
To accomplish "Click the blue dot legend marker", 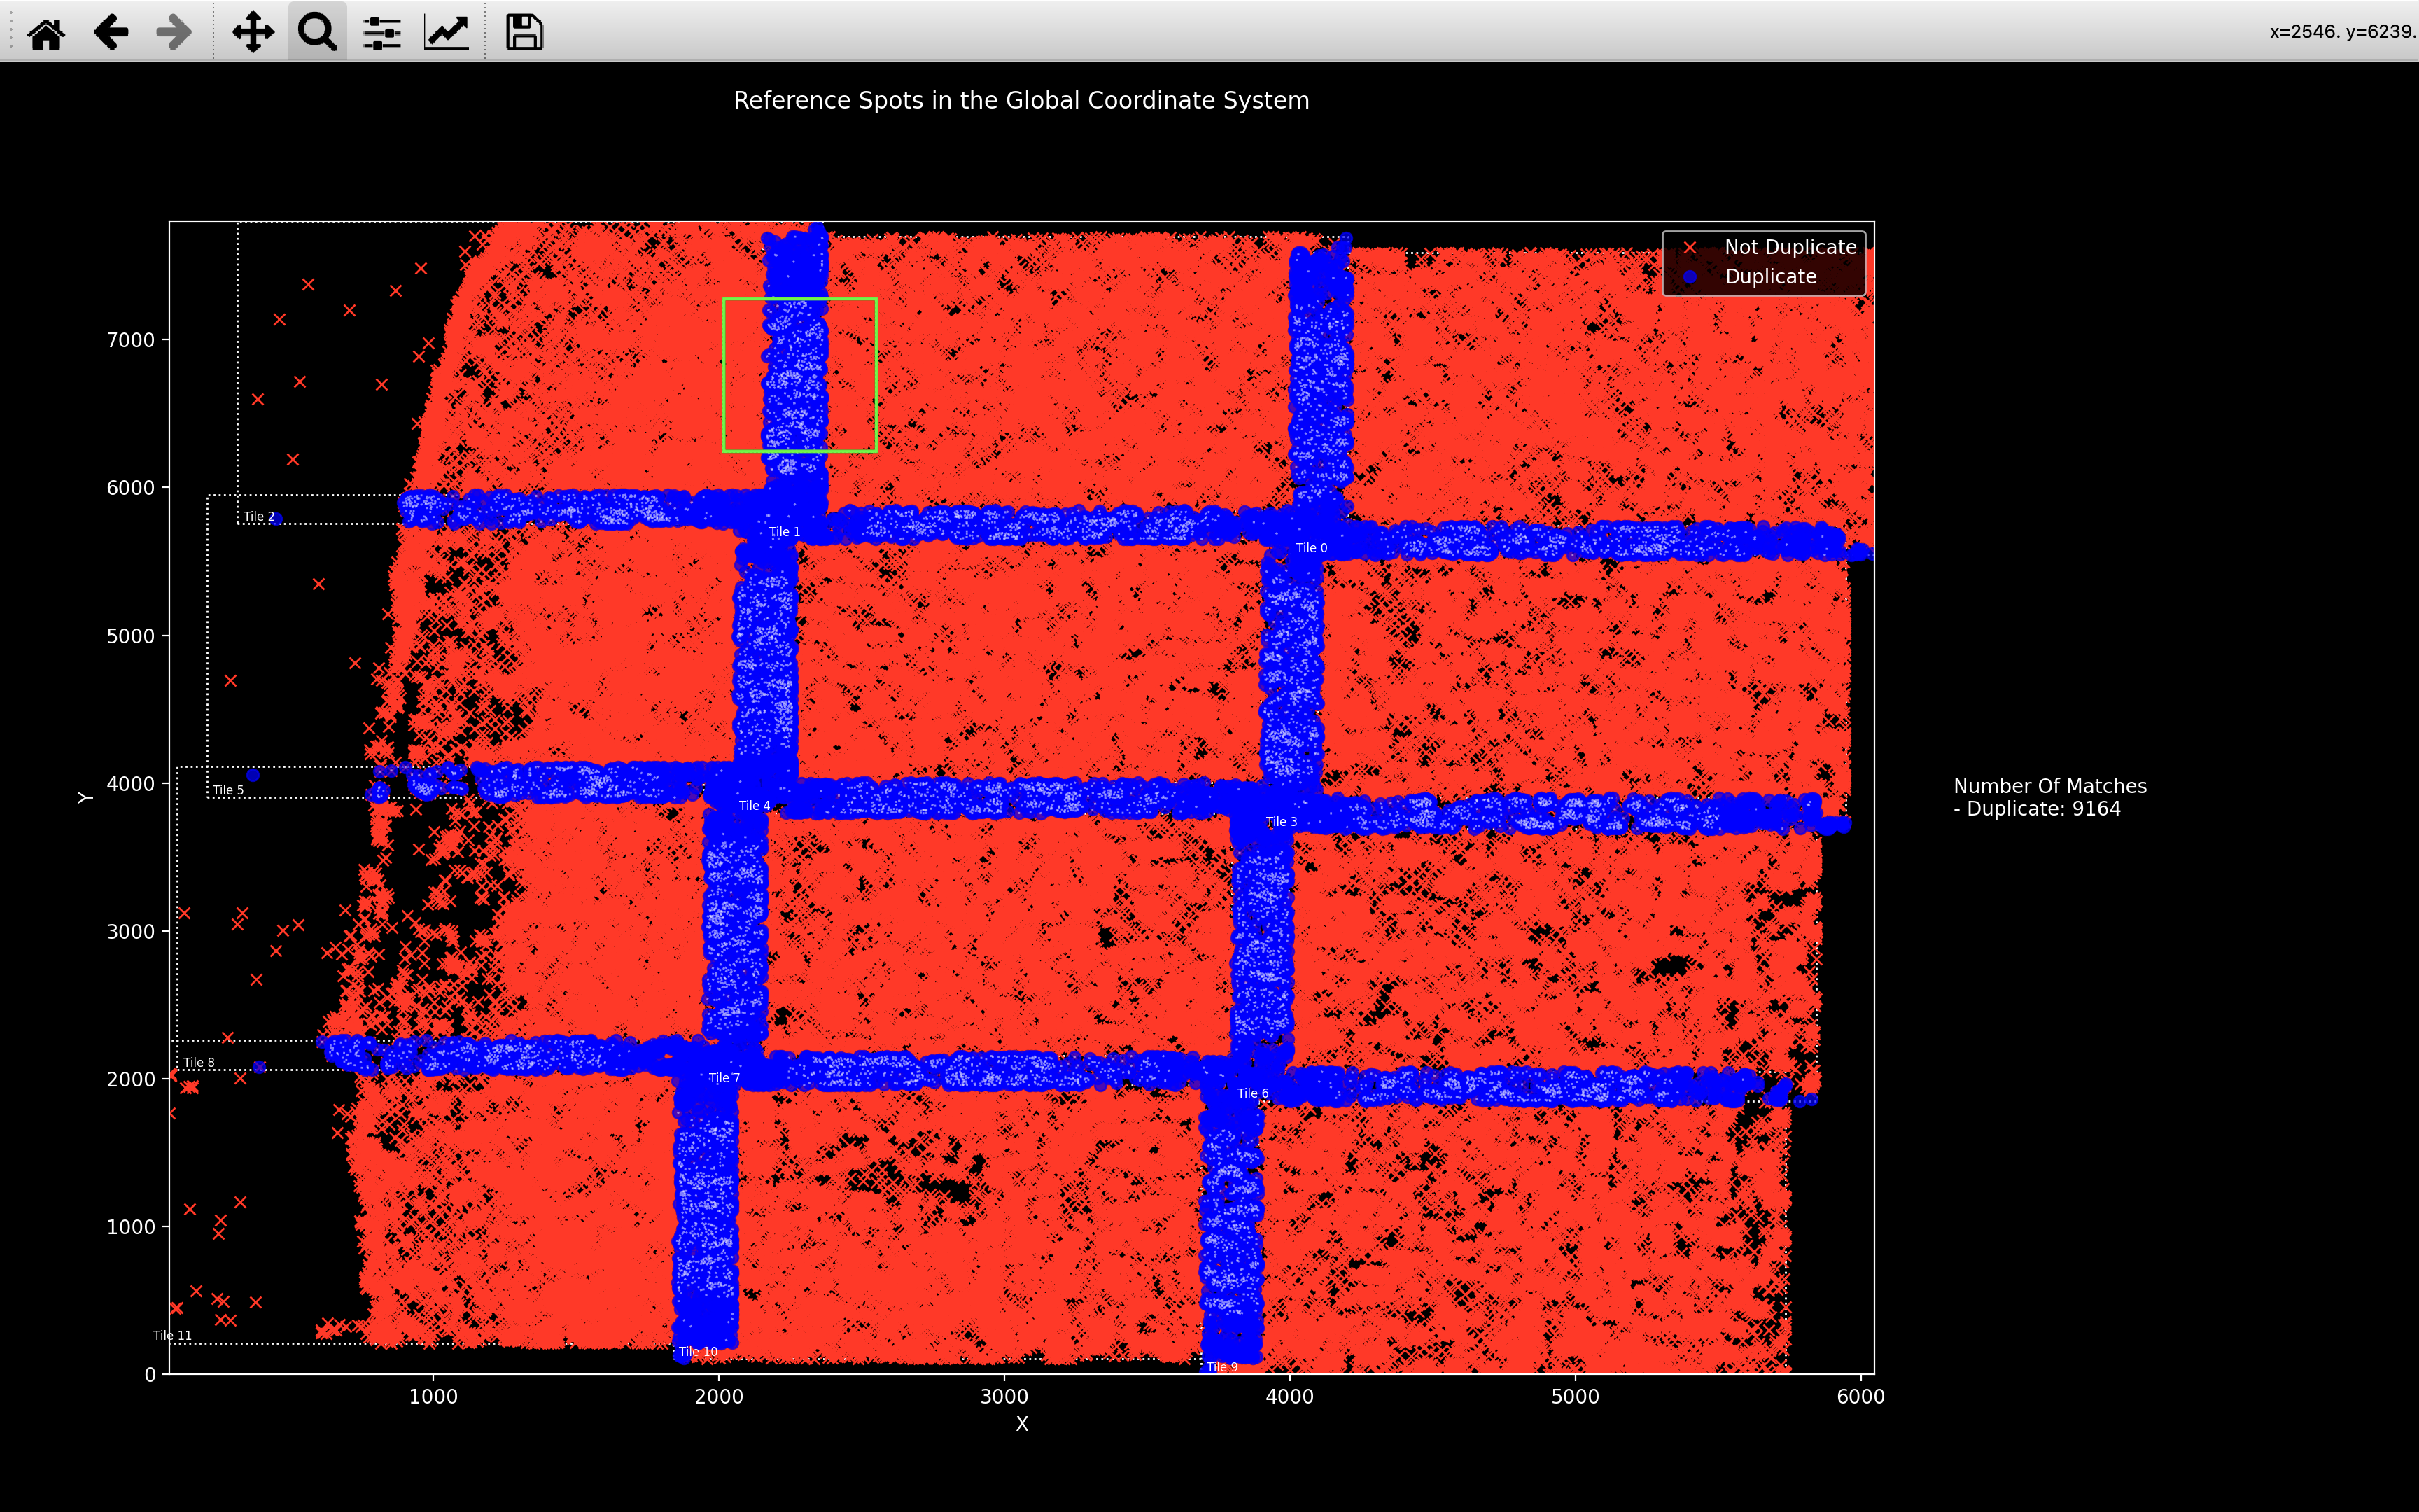I will click(x=1689, y=277).
